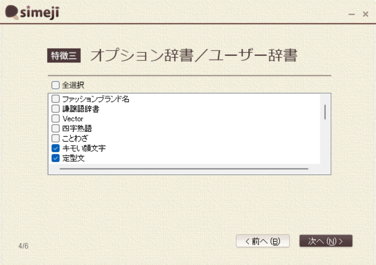Click the 定型文 list item label

click(73, 158)
